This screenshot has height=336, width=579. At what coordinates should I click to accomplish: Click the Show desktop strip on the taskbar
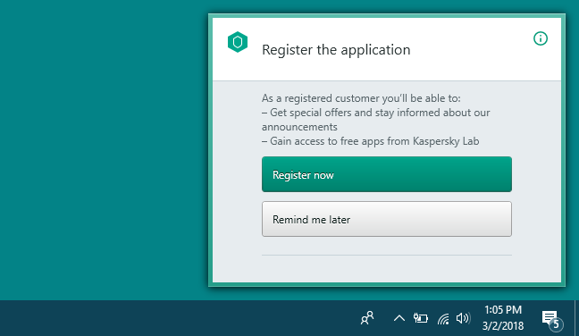click(576, 318)
